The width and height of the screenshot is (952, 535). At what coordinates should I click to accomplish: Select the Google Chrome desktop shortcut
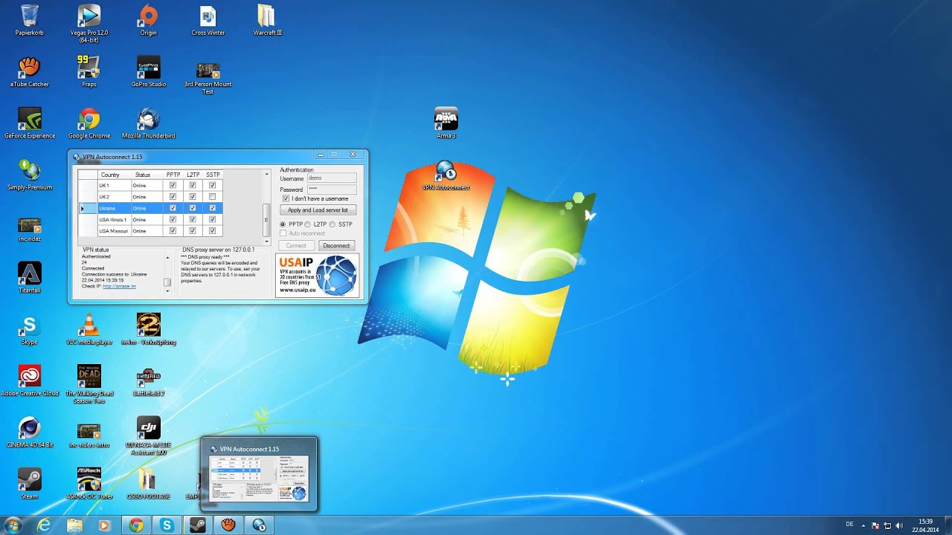(x=89, y=123)
